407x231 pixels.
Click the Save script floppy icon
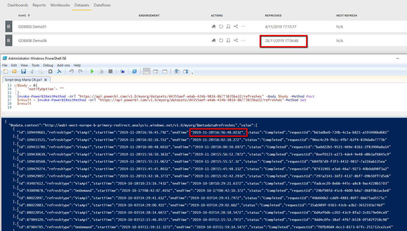click(23, 72)
